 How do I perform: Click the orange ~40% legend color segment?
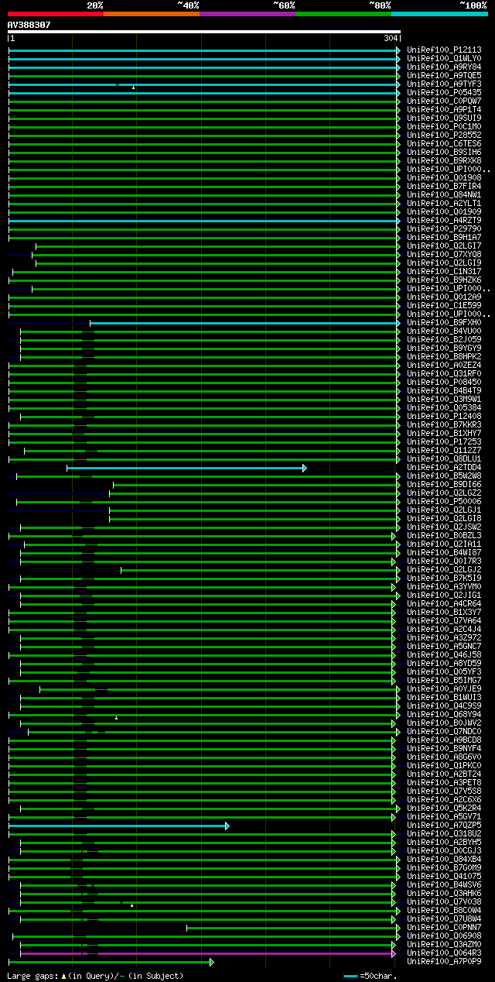152,13
